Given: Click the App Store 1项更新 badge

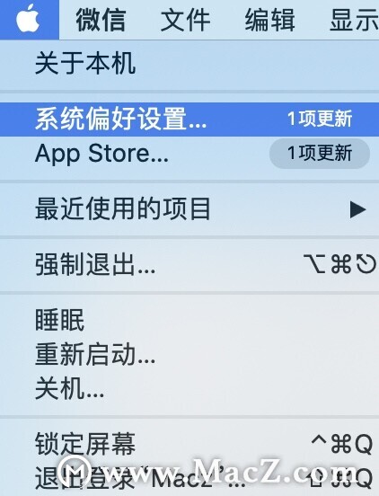Looking at the screenshot, I should 320,153.
